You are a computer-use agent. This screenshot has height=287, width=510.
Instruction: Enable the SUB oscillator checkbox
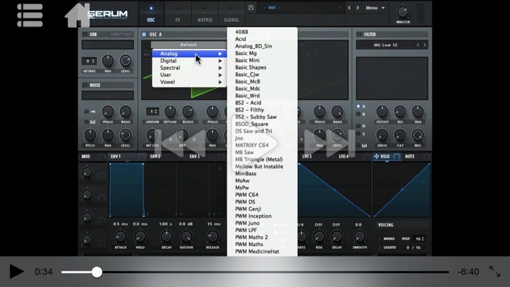pos(84,34)
